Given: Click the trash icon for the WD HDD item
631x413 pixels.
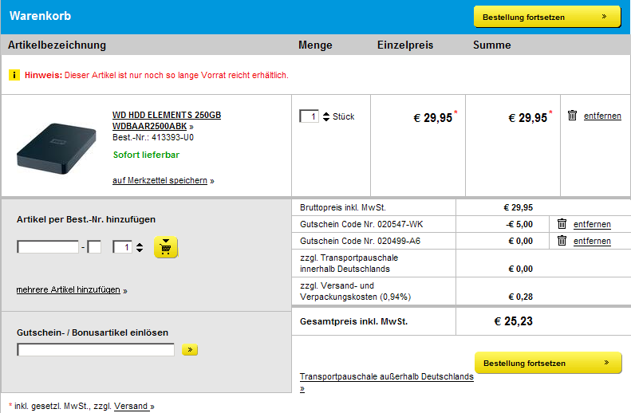Looking at the screenshot, I should coord(572,116).
